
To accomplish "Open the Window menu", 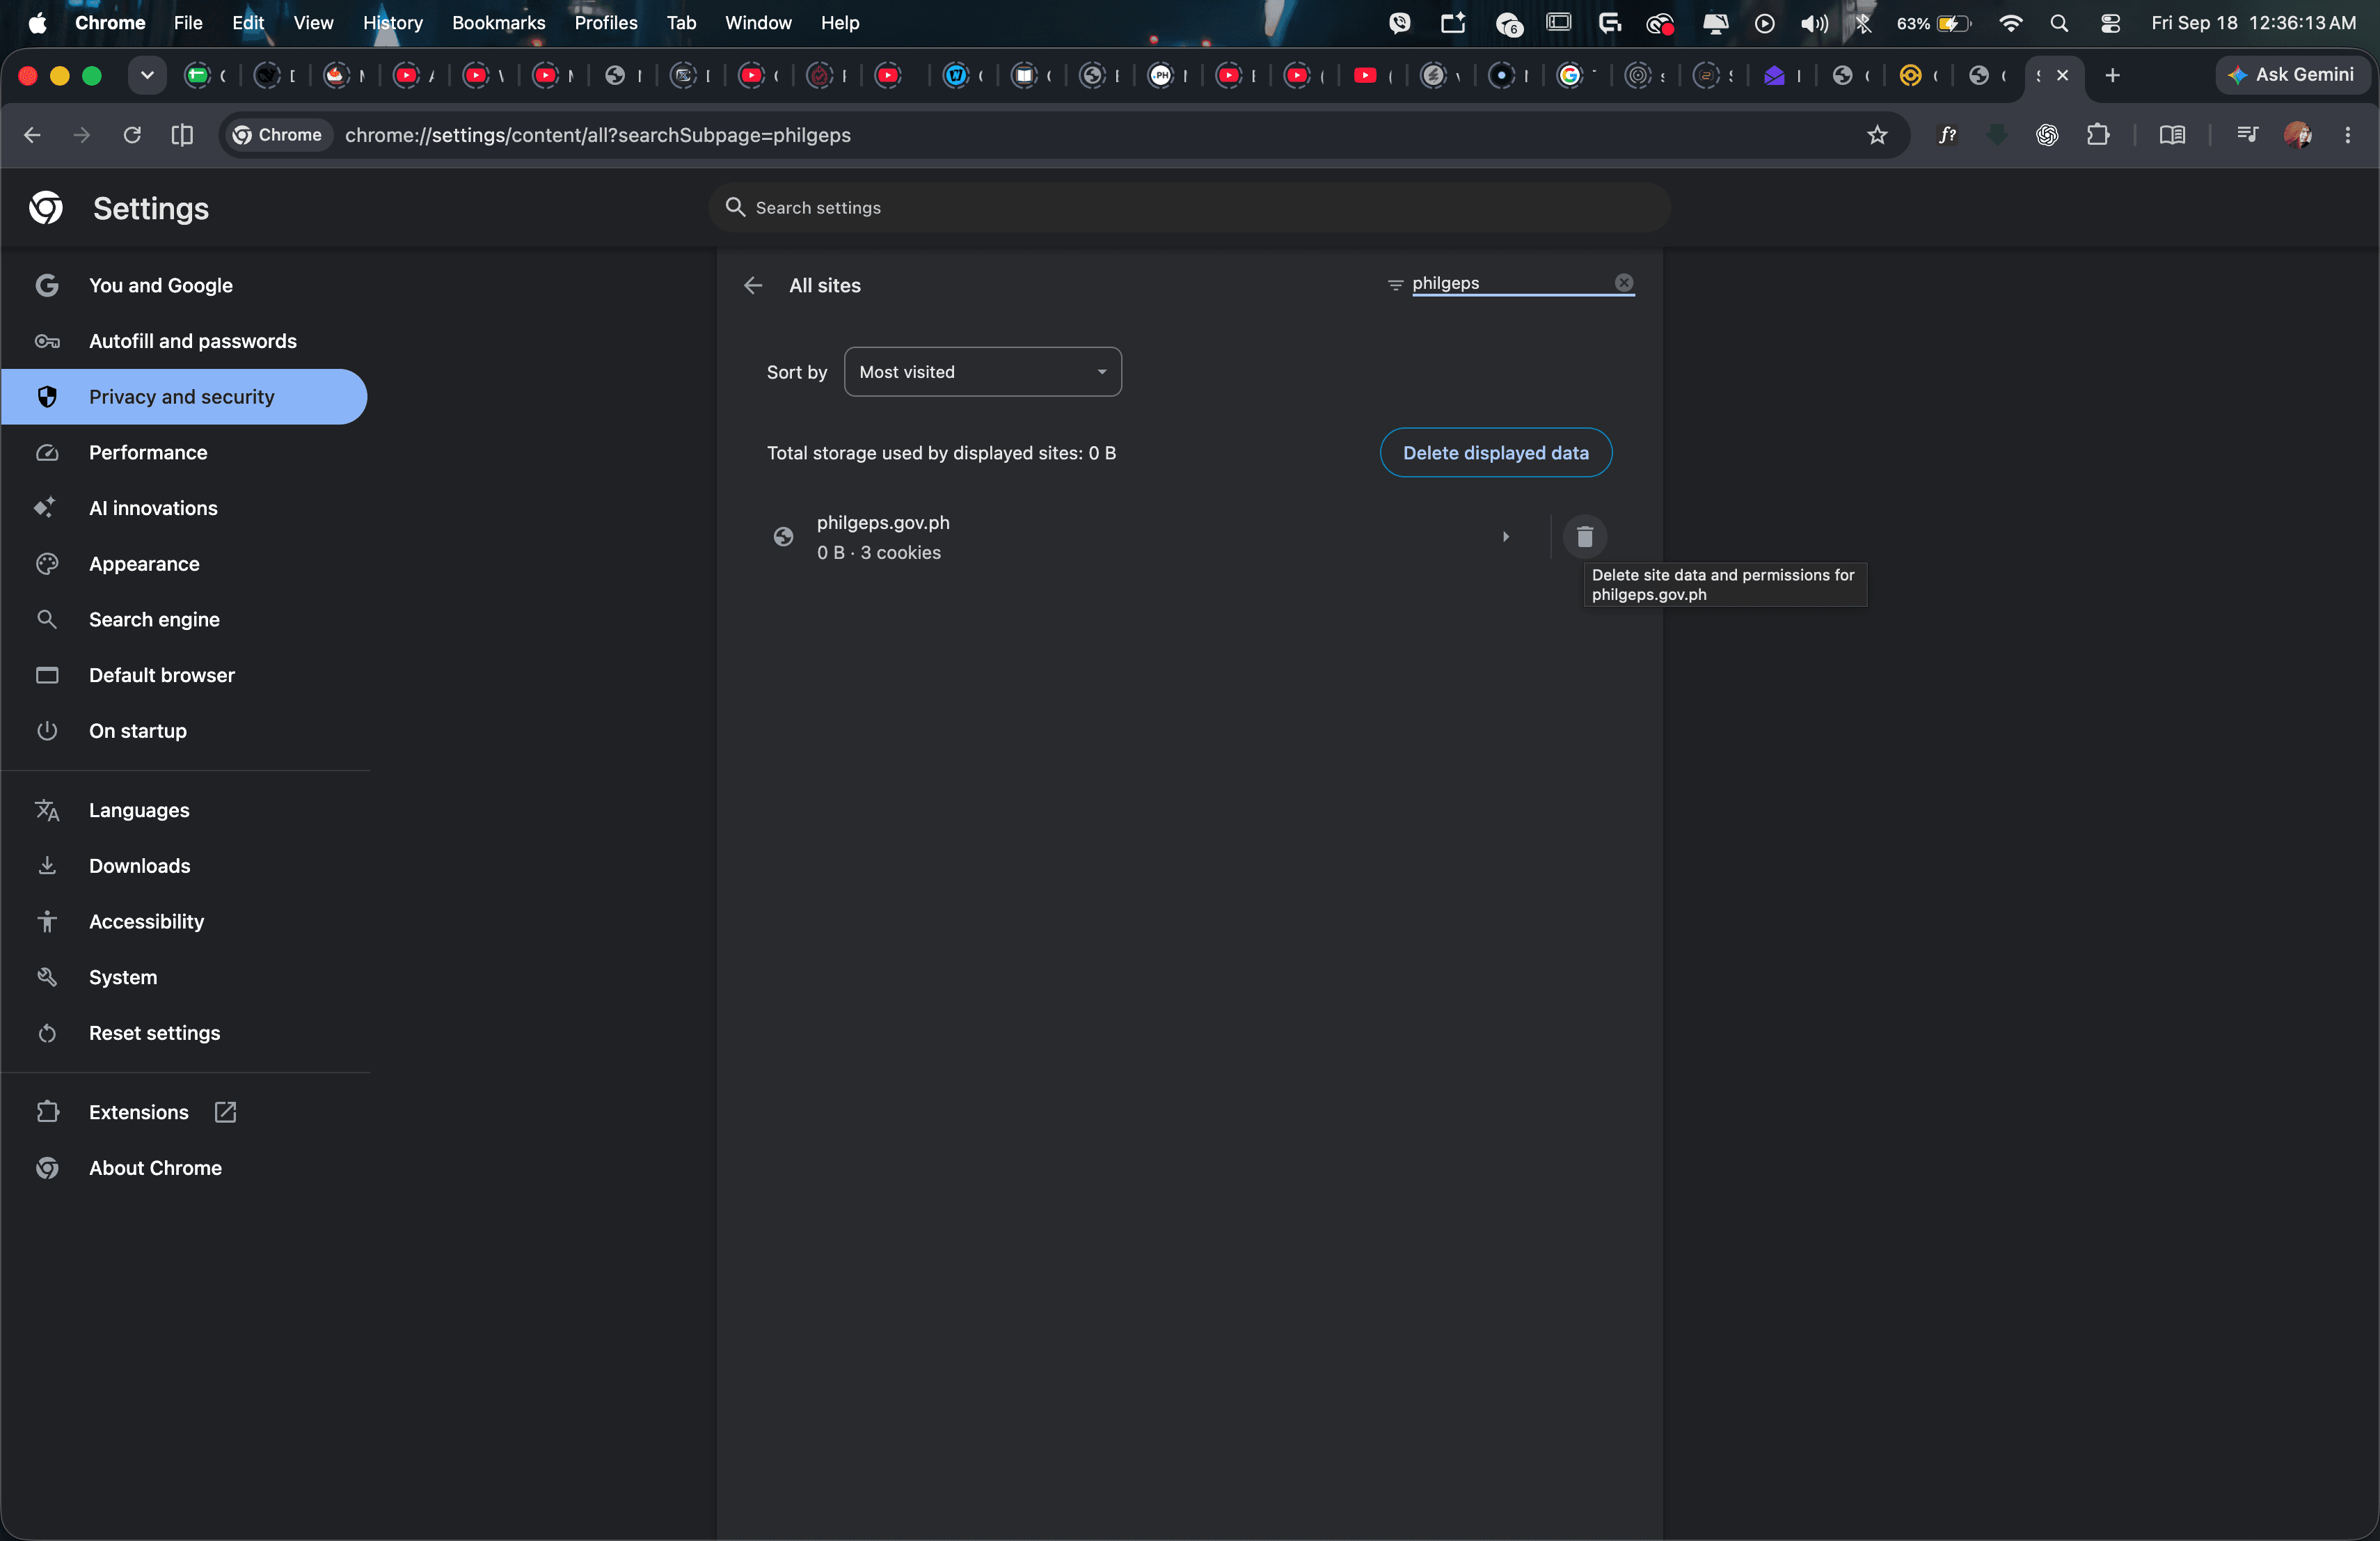I will point(758,23).
